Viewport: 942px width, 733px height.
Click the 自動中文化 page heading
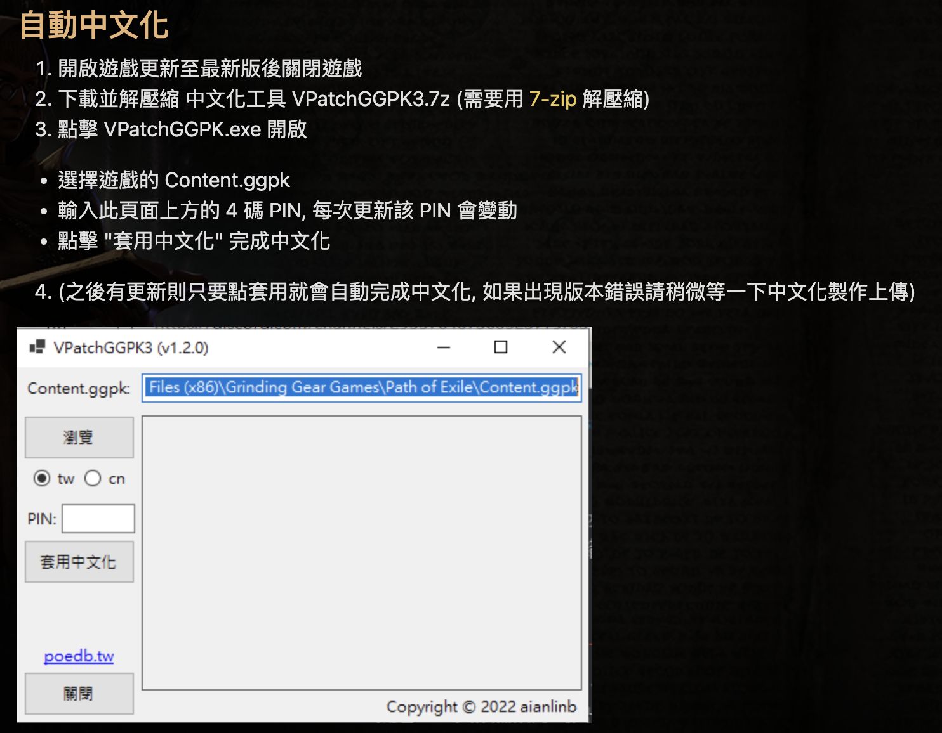[x=94, y=26]
